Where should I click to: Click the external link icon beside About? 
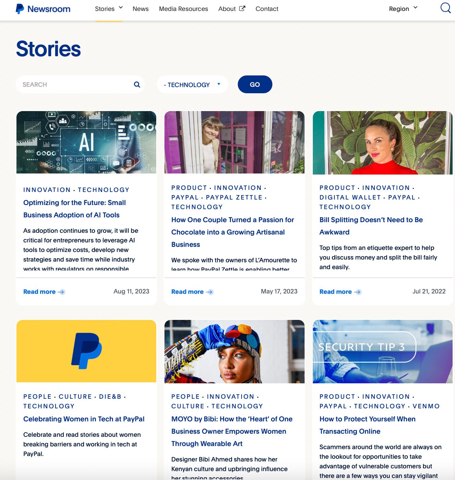pyautogui.click(x=242, y=8)
